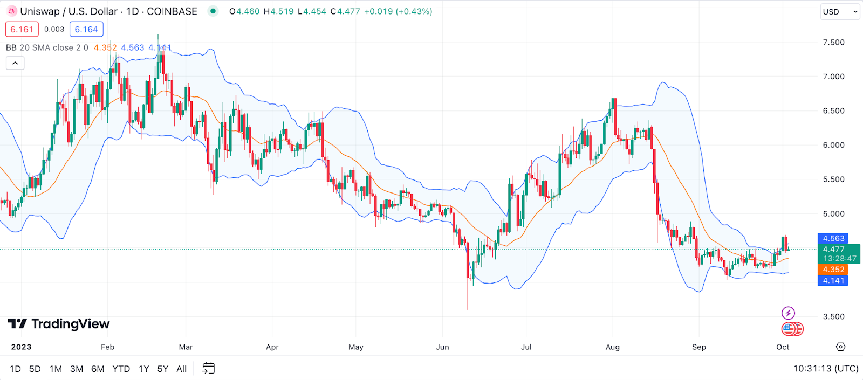Collapse the indicator legend with chevron

click(15, 63)
